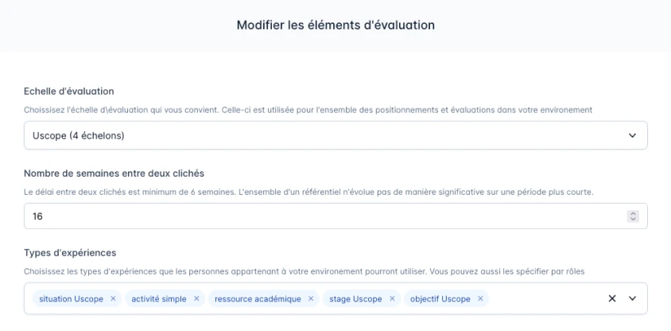Select the "stage Uscope" tag text

(x=355, y=299)
